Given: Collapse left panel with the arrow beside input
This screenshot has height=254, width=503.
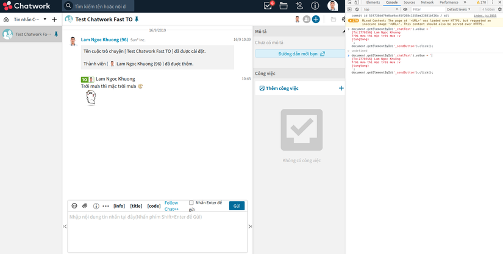Looking at the screenshot, I should [x=65, y=227].
